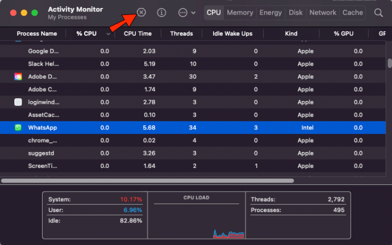Select the WhatsApp app icon
Viewport: 392px width, 245px height.
[18, 128]
